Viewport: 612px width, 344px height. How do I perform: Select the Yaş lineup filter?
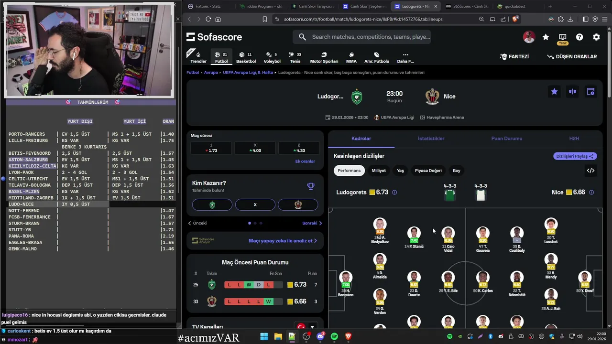[x=400, y=171]
